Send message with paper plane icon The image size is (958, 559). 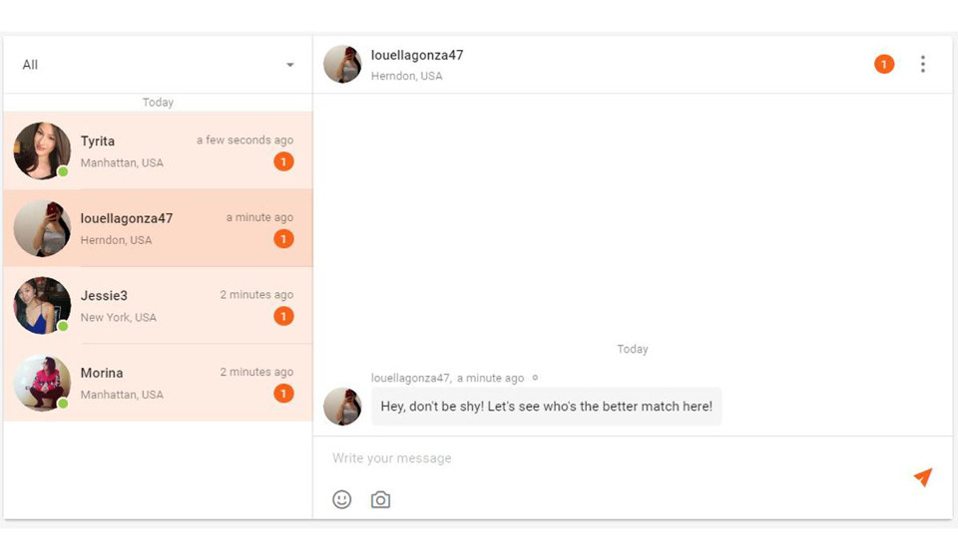[923, 477]
